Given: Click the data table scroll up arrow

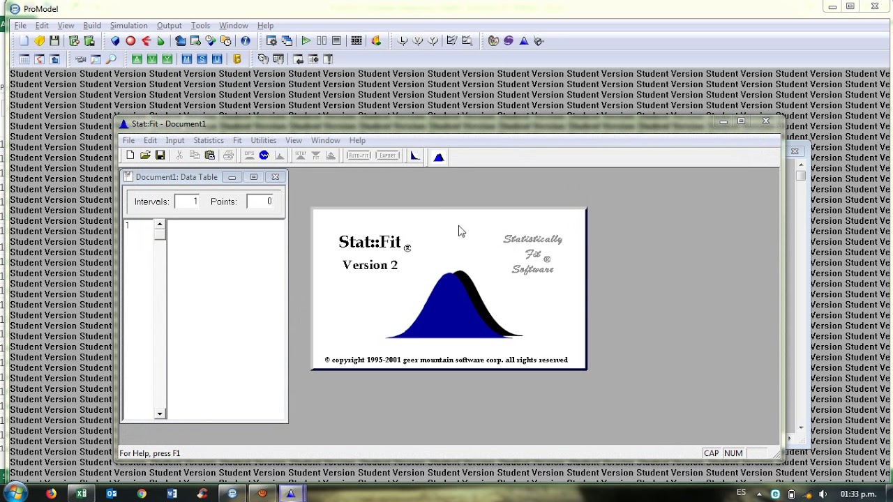Looking at the screenshot, I should point(160,225).
